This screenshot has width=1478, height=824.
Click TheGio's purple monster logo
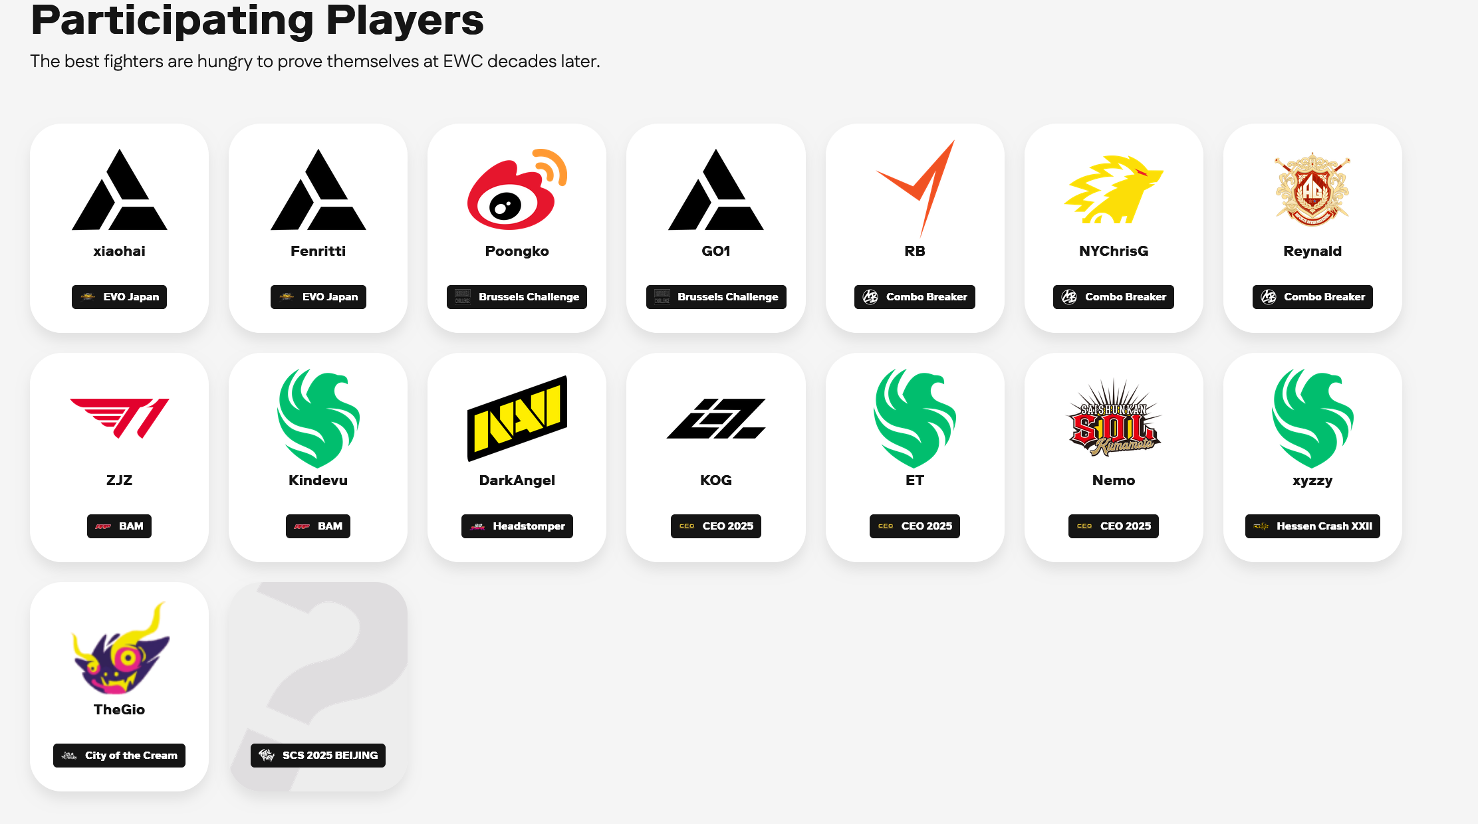pos(120,648)
